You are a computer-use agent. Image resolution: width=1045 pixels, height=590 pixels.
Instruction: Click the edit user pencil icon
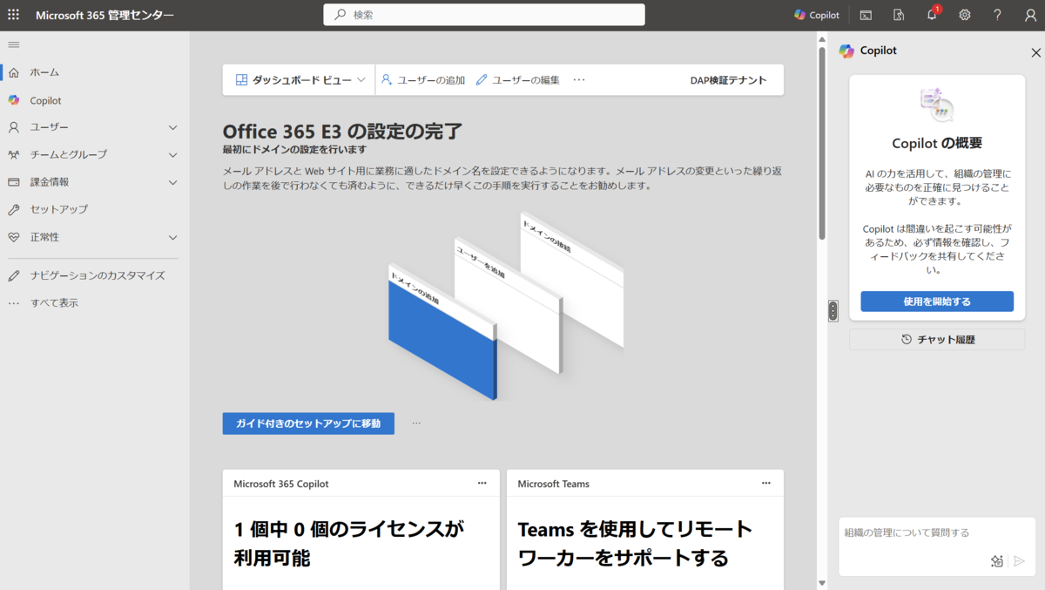(x=482, y=80)
